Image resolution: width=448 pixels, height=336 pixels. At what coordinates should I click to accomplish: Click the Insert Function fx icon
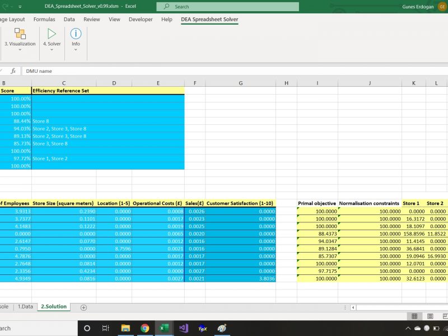(x=13, y=71)
